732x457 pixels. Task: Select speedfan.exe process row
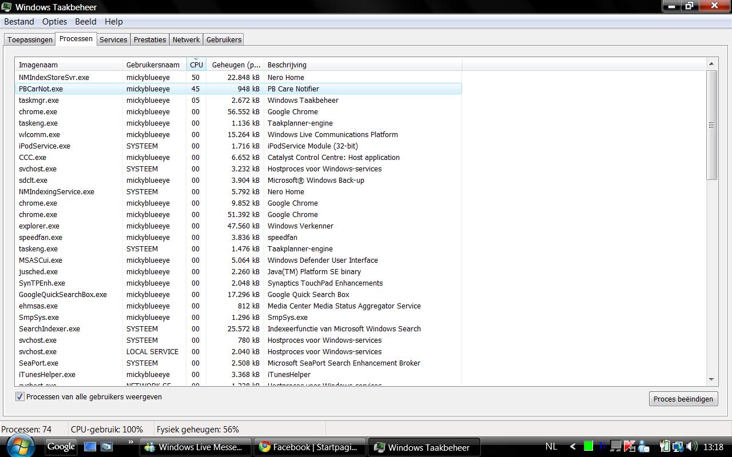(x=238, y=237)
